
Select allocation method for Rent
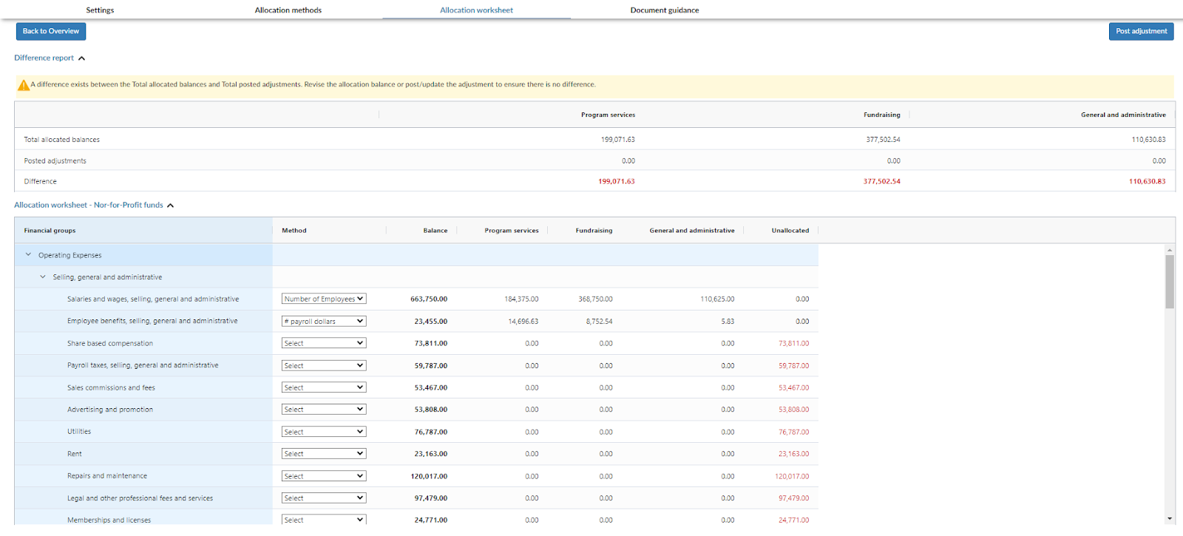[x=324, y=454]
